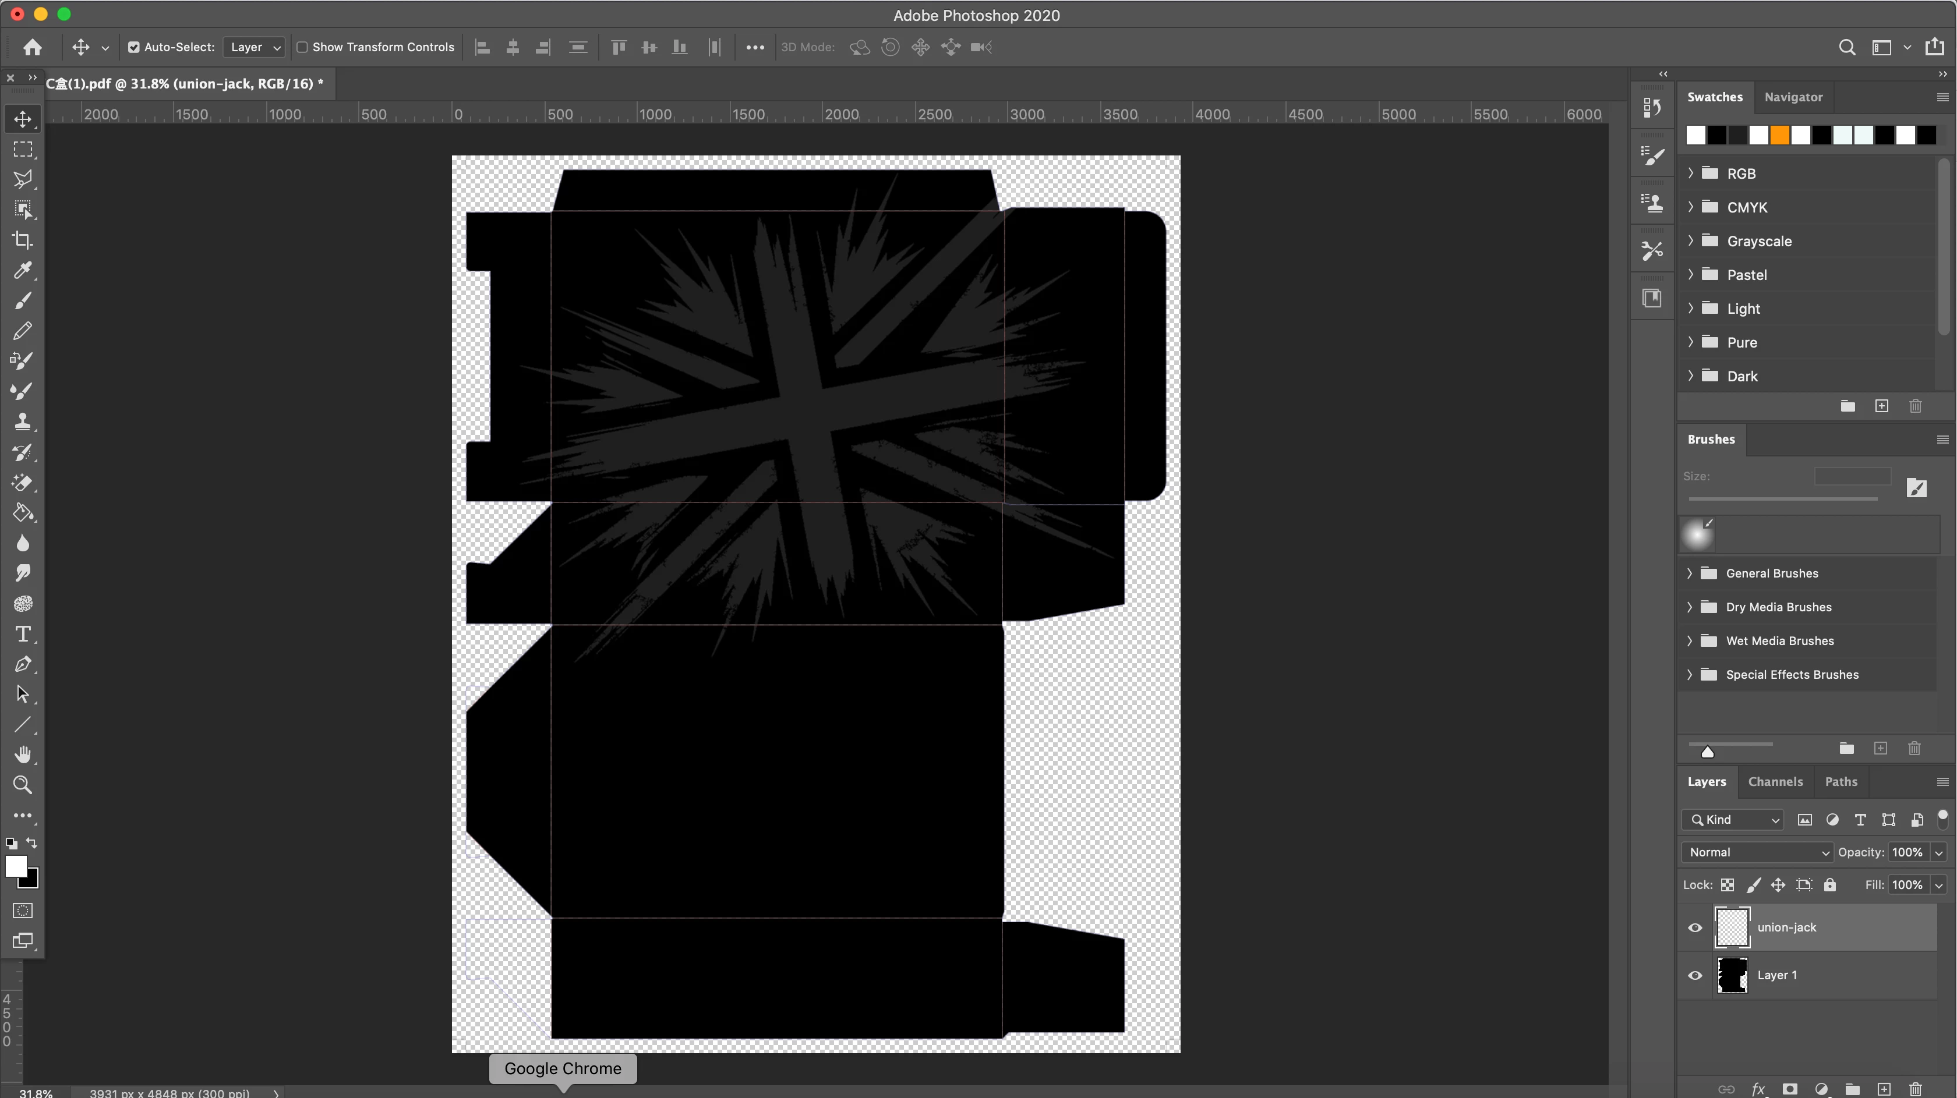This screenshot has width=1957, height=1098.
Task: Pick the orange swatch
Action: (x=1779, y=135)
